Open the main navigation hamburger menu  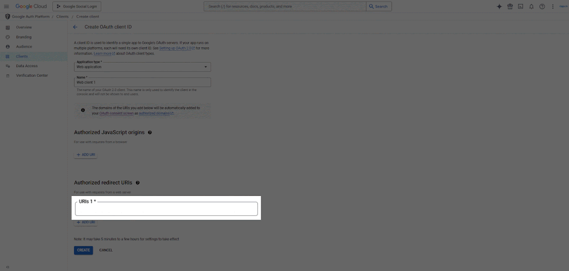point(7,6)
